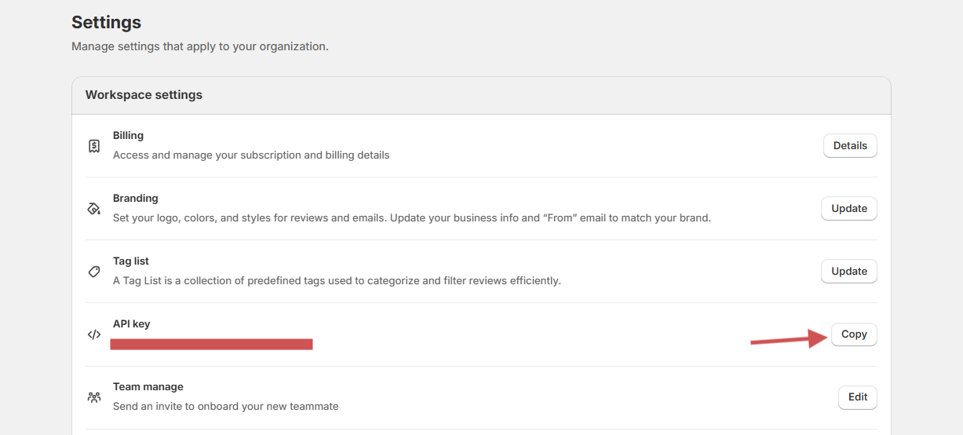The image size is (963, 435).
Task: Click the redacted API key value
Action: 212,344
